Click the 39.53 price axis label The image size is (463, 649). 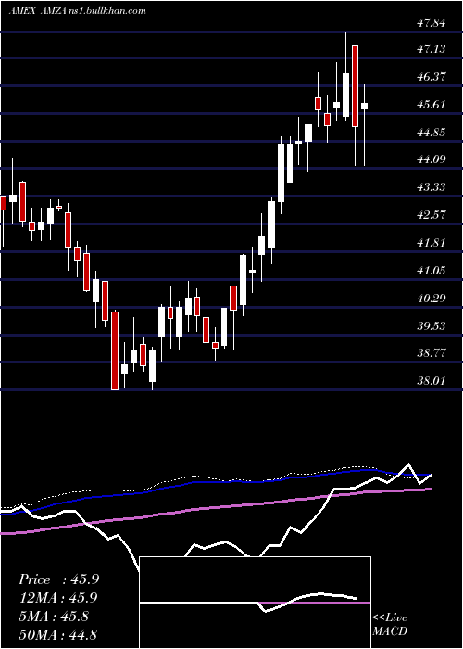(432, 326)
